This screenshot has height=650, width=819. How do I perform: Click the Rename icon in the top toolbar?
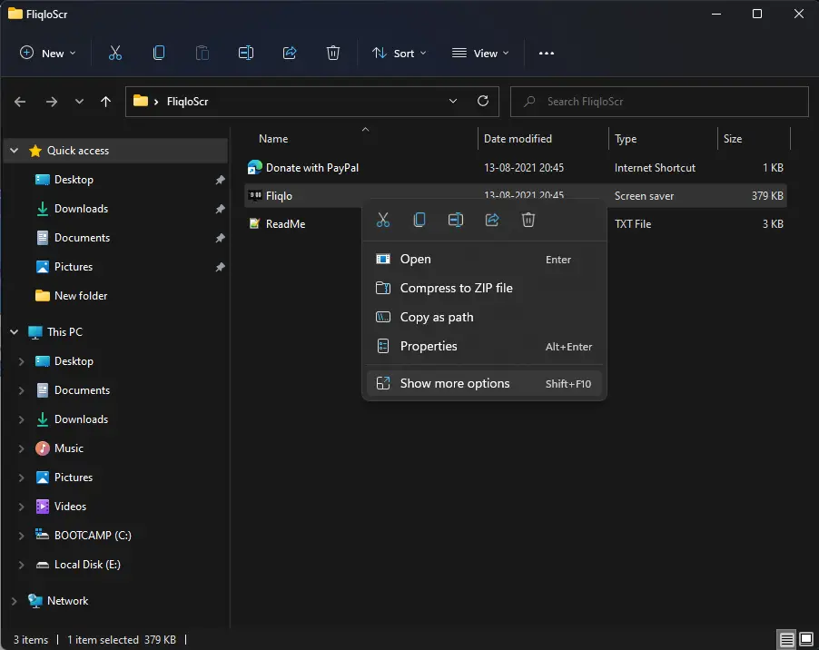coord(246,54)
